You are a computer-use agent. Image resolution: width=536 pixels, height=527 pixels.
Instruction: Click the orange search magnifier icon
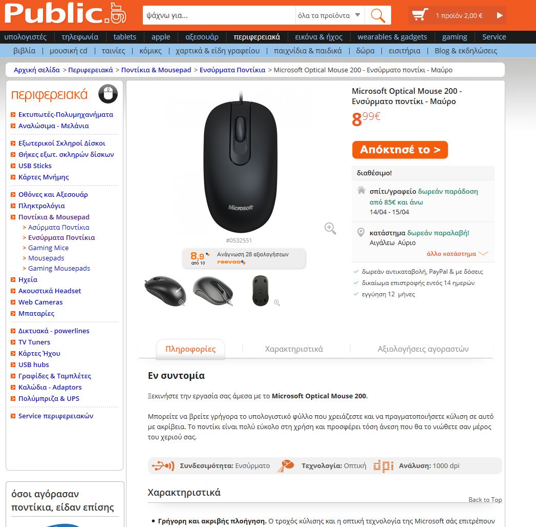click(378, 15)
